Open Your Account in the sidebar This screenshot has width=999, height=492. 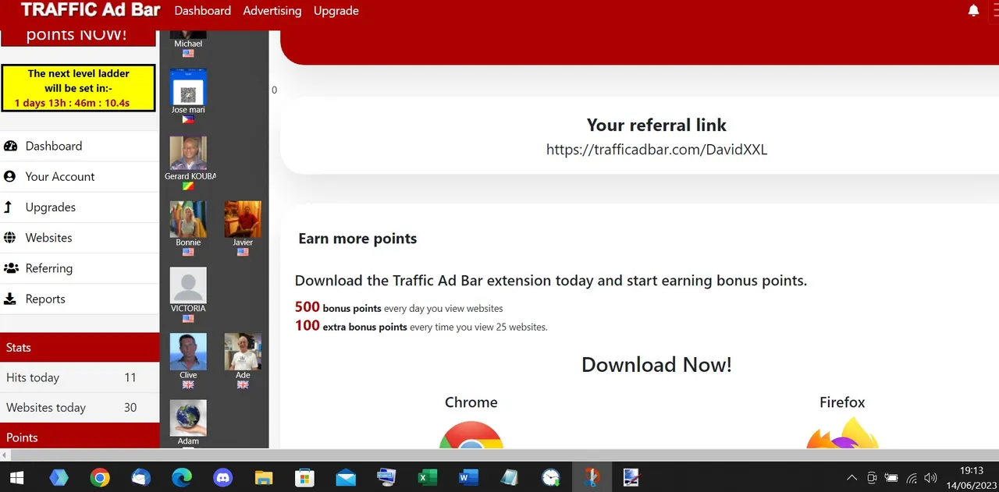(80, 176)
